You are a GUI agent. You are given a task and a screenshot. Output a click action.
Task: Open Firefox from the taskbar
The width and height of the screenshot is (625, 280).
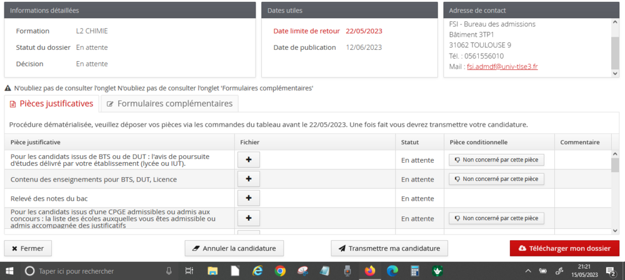tap(369, 271)
